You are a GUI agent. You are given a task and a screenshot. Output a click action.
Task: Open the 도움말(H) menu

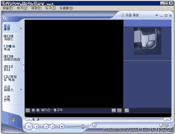click(66, 8)
